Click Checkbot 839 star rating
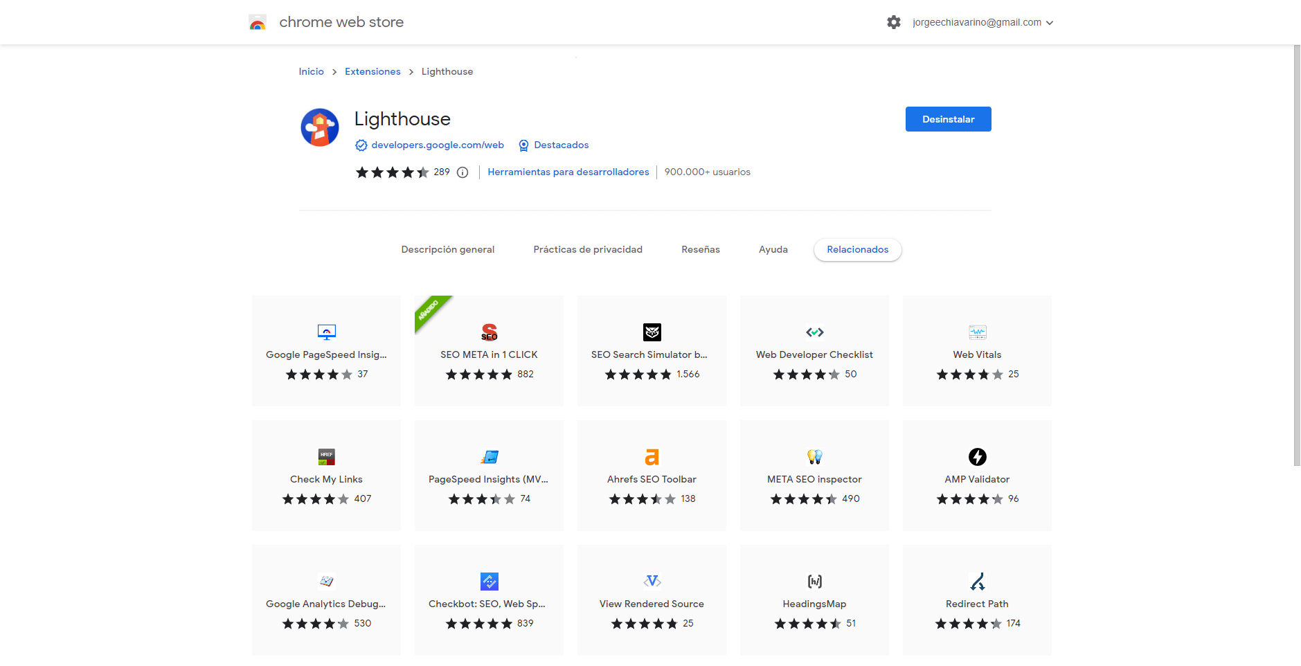1301x666 pixels. pos(490,624)
